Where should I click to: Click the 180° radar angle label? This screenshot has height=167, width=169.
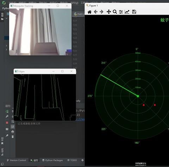click(x=137, y=143)
